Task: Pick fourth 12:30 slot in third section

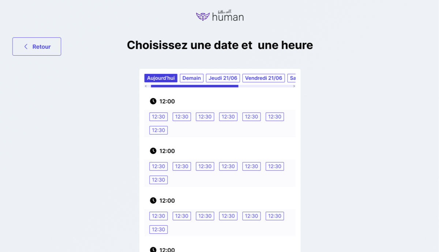Action: 228,216
